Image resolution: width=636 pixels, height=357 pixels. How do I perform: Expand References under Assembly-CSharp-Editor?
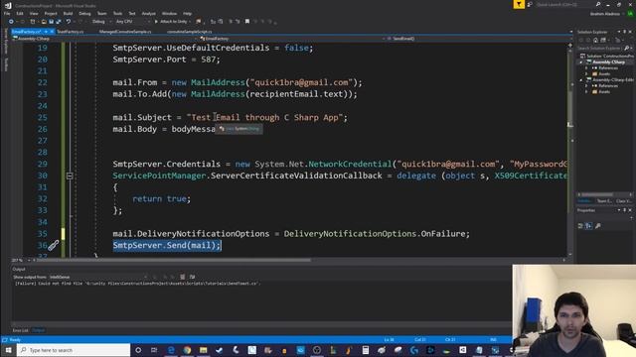coord(586,86)
